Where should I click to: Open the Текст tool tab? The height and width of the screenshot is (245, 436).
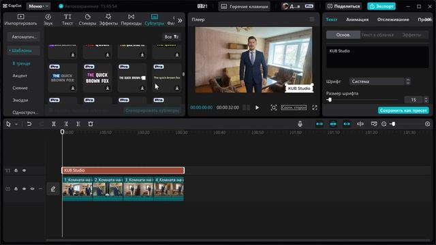(67, 20)
